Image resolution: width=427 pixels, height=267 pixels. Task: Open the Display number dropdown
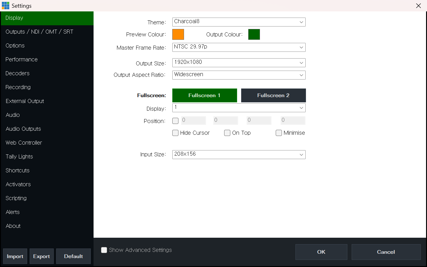[239, 108]
